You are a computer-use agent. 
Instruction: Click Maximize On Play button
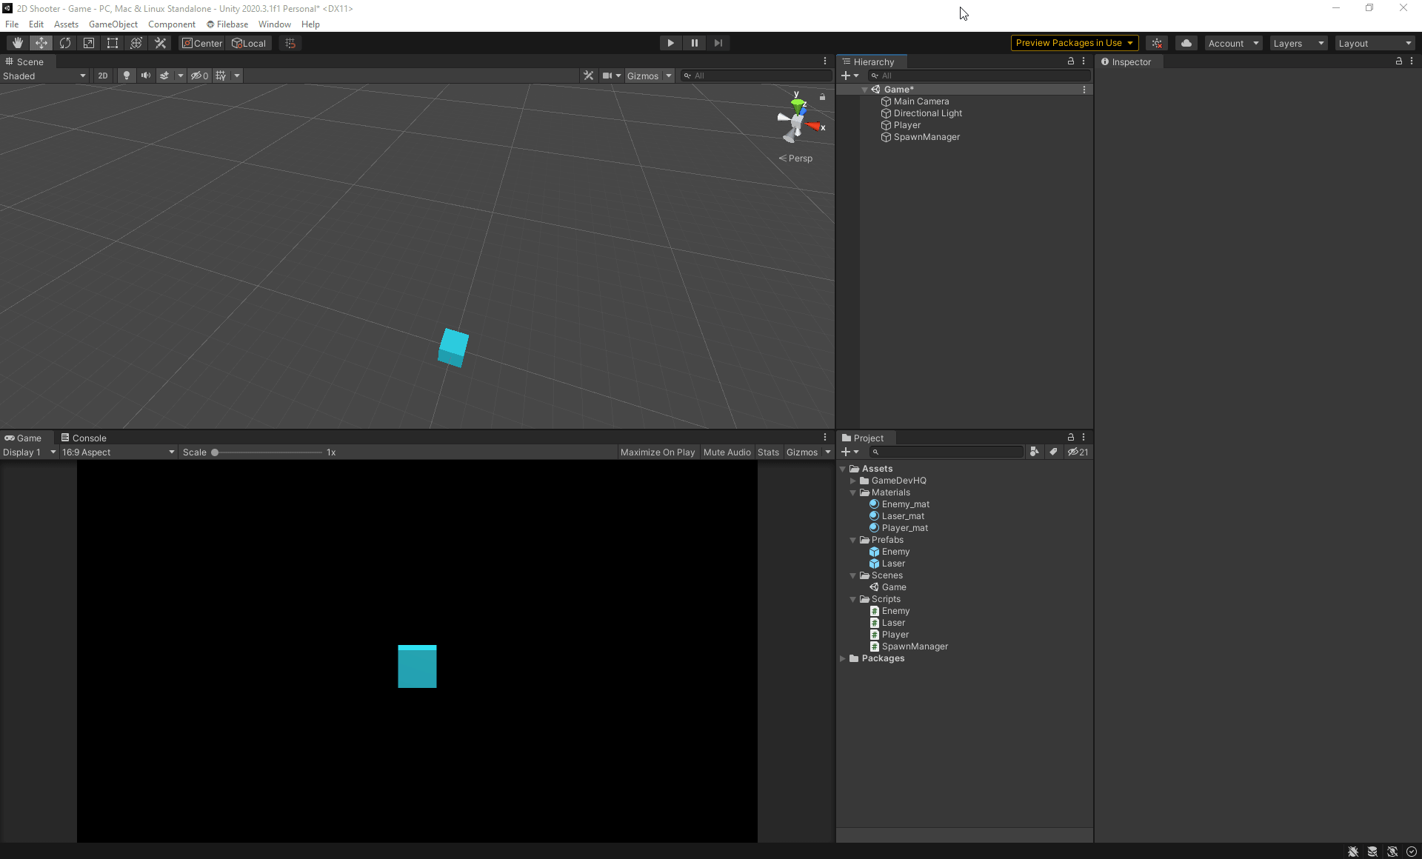(x=657, y=452)
